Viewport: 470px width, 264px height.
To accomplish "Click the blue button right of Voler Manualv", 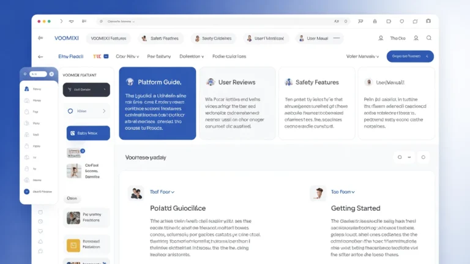I will click(410, 56).
